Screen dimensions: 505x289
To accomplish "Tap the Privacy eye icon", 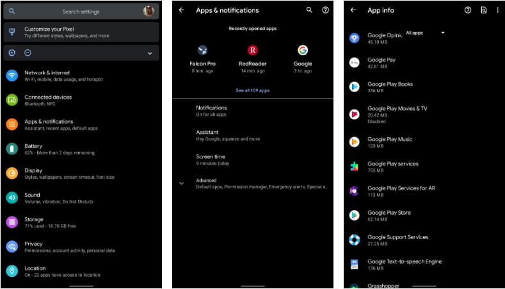I will [x=12, y=247].
